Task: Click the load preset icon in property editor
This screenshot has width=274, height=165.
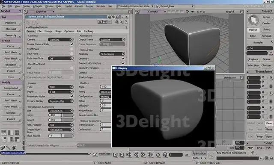Action: click(x=100, y=22)
